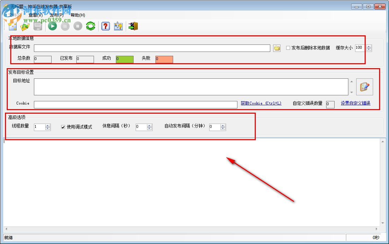Minimize the publisher window
The image size is (389, 244).
coord(356,7)
